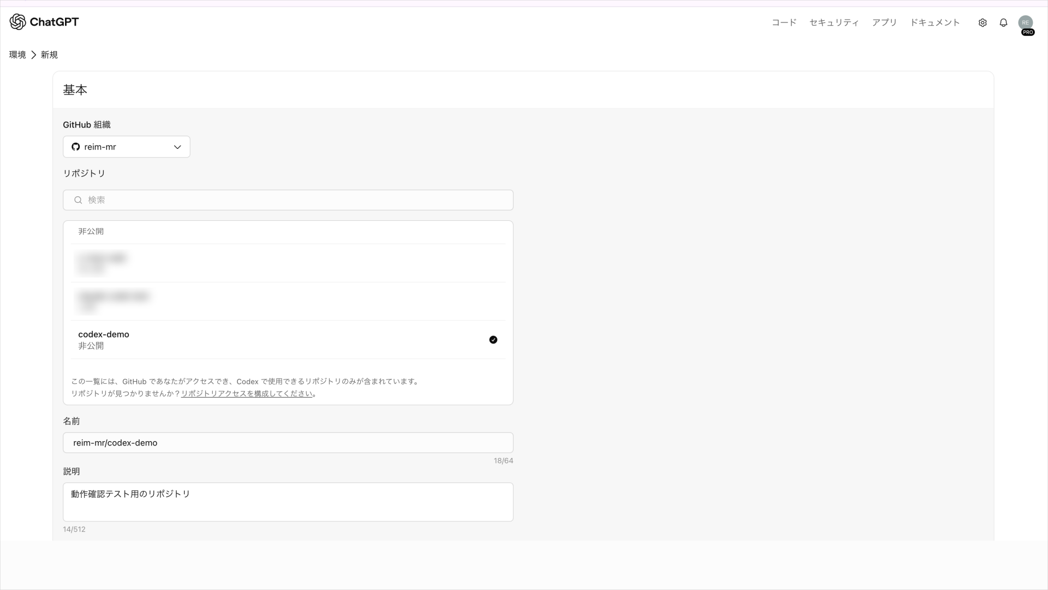This screenshot has height=590, width=1048.
Task: Select the first blurred repository row
Action: pos(288,263)
